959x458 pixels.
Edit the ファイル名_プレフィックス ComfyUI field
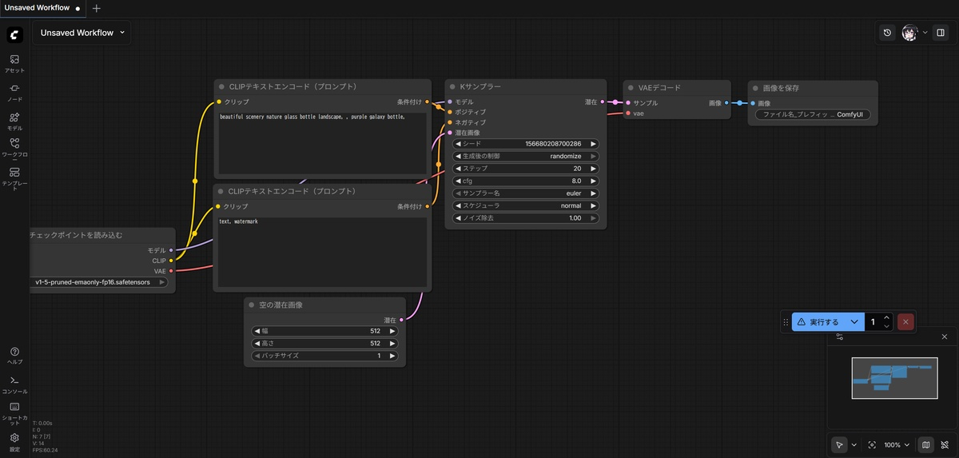point(813,114)
